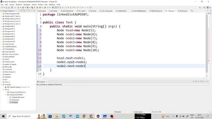Click the Windows Start button
The image size is (212, 119).
(3, 116)
